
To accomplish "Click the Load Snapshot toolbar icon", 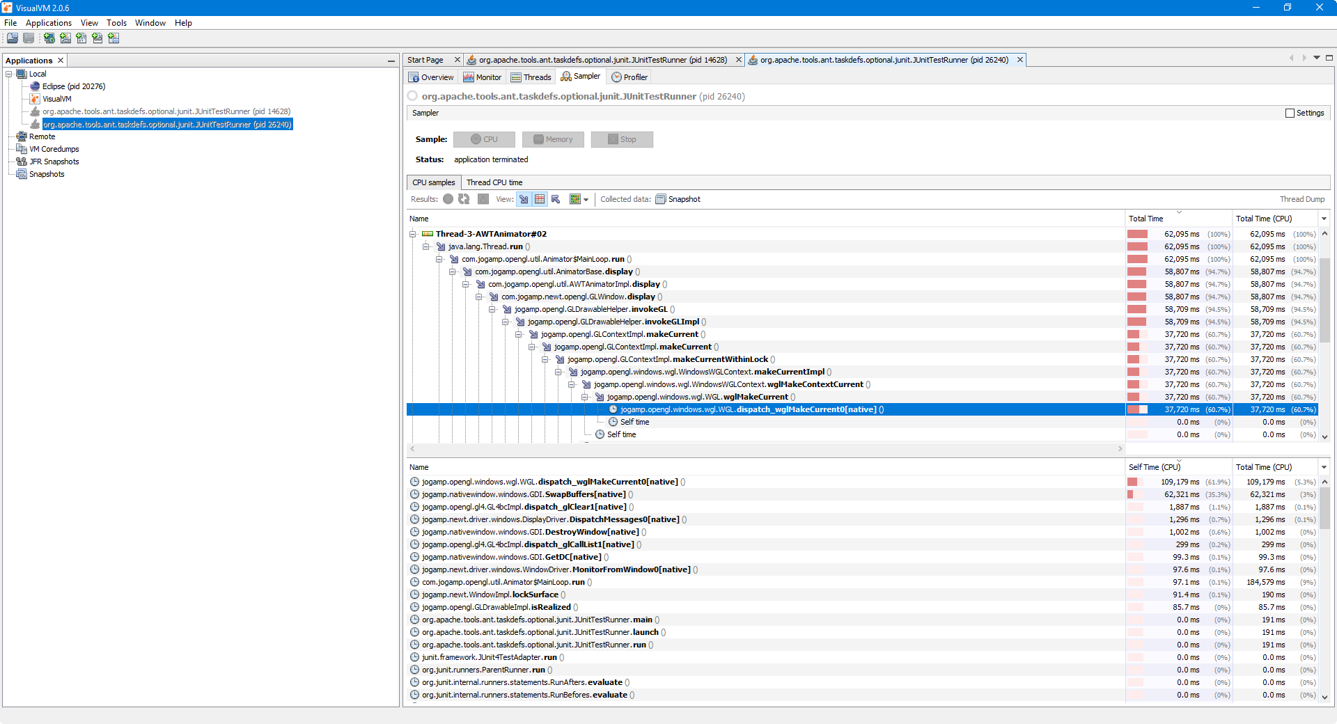I will [13, 38].
